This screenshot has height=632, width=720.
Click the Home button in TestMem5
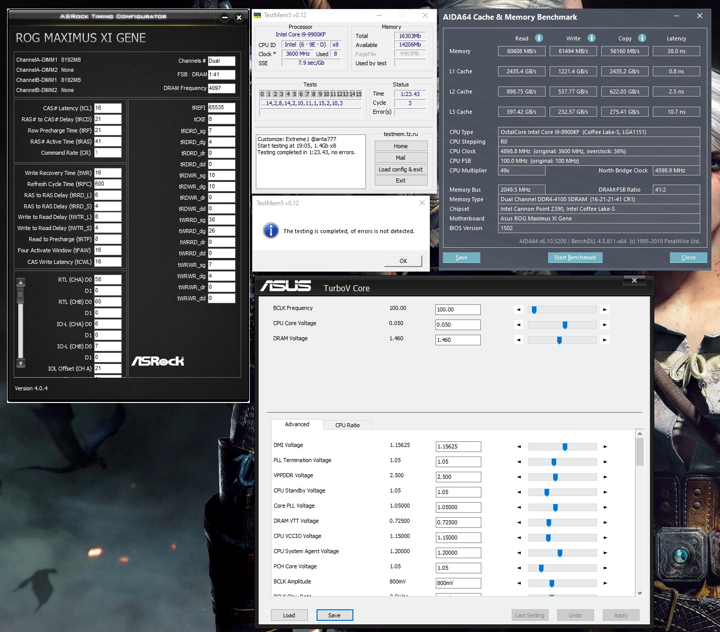401,146
